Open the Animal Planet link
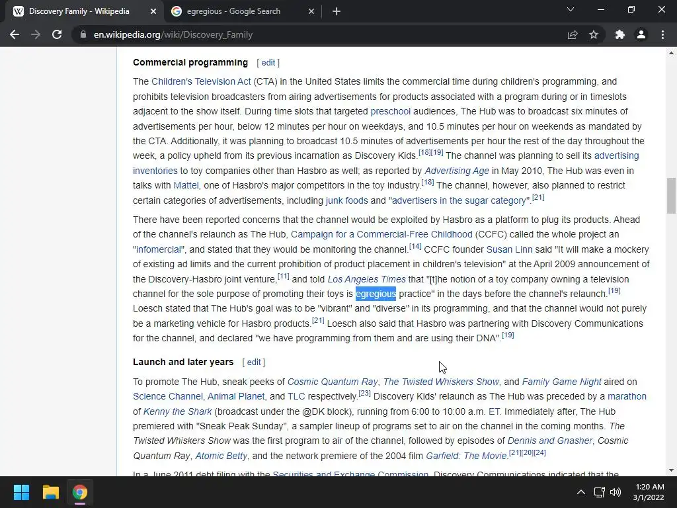 236,397
